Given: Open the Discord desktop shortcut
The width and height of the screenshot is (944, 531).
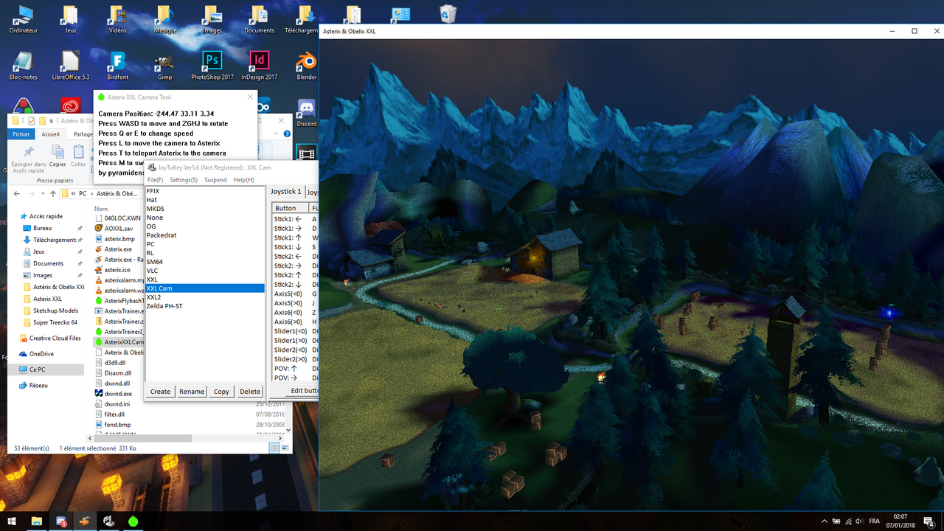Looking at the screenshot, I should point(306,113).
